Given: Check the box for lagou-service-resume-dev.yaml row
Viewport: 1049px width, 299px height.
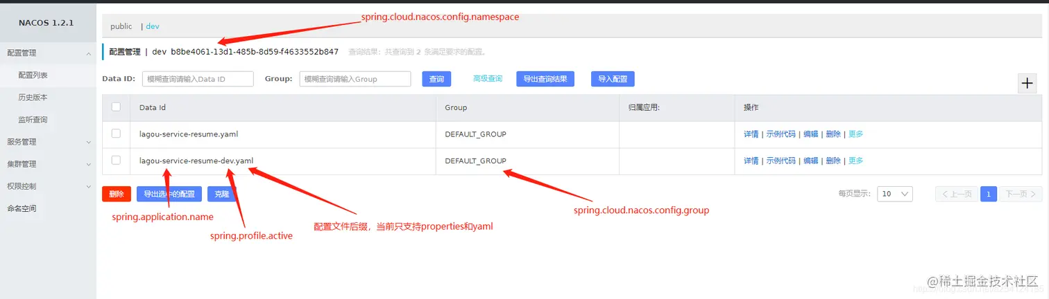Looking at the screenshot, I should click(116, 160).
